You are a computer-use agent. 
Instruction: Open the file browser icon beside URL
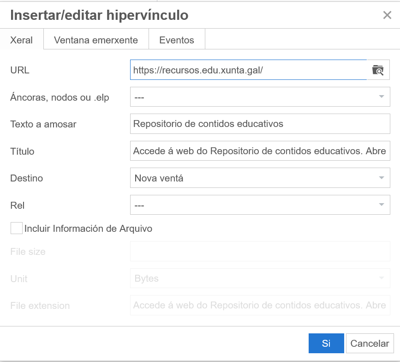pos(378,70)
